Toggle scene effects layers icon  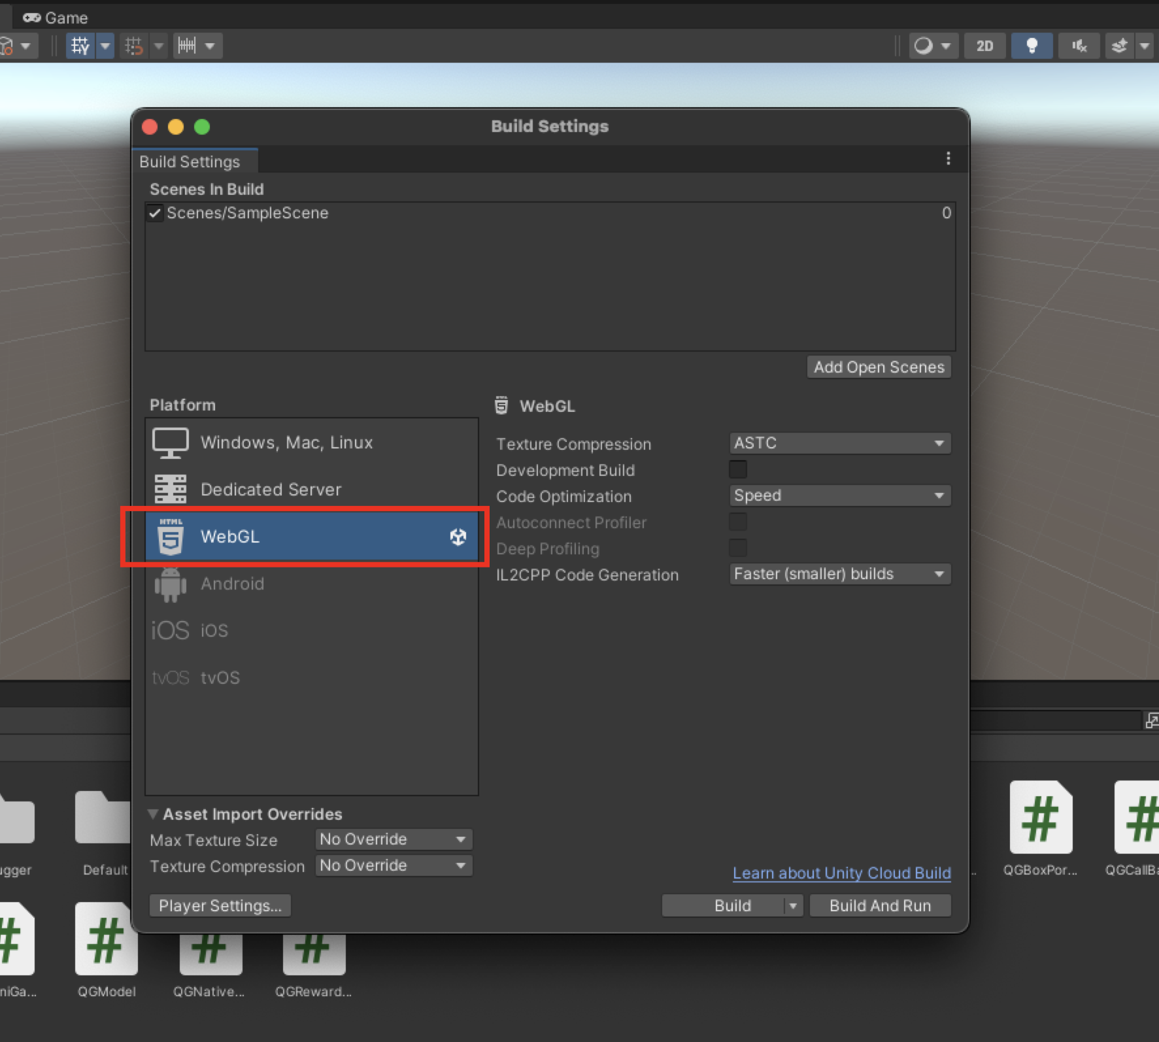(1120, 46)
